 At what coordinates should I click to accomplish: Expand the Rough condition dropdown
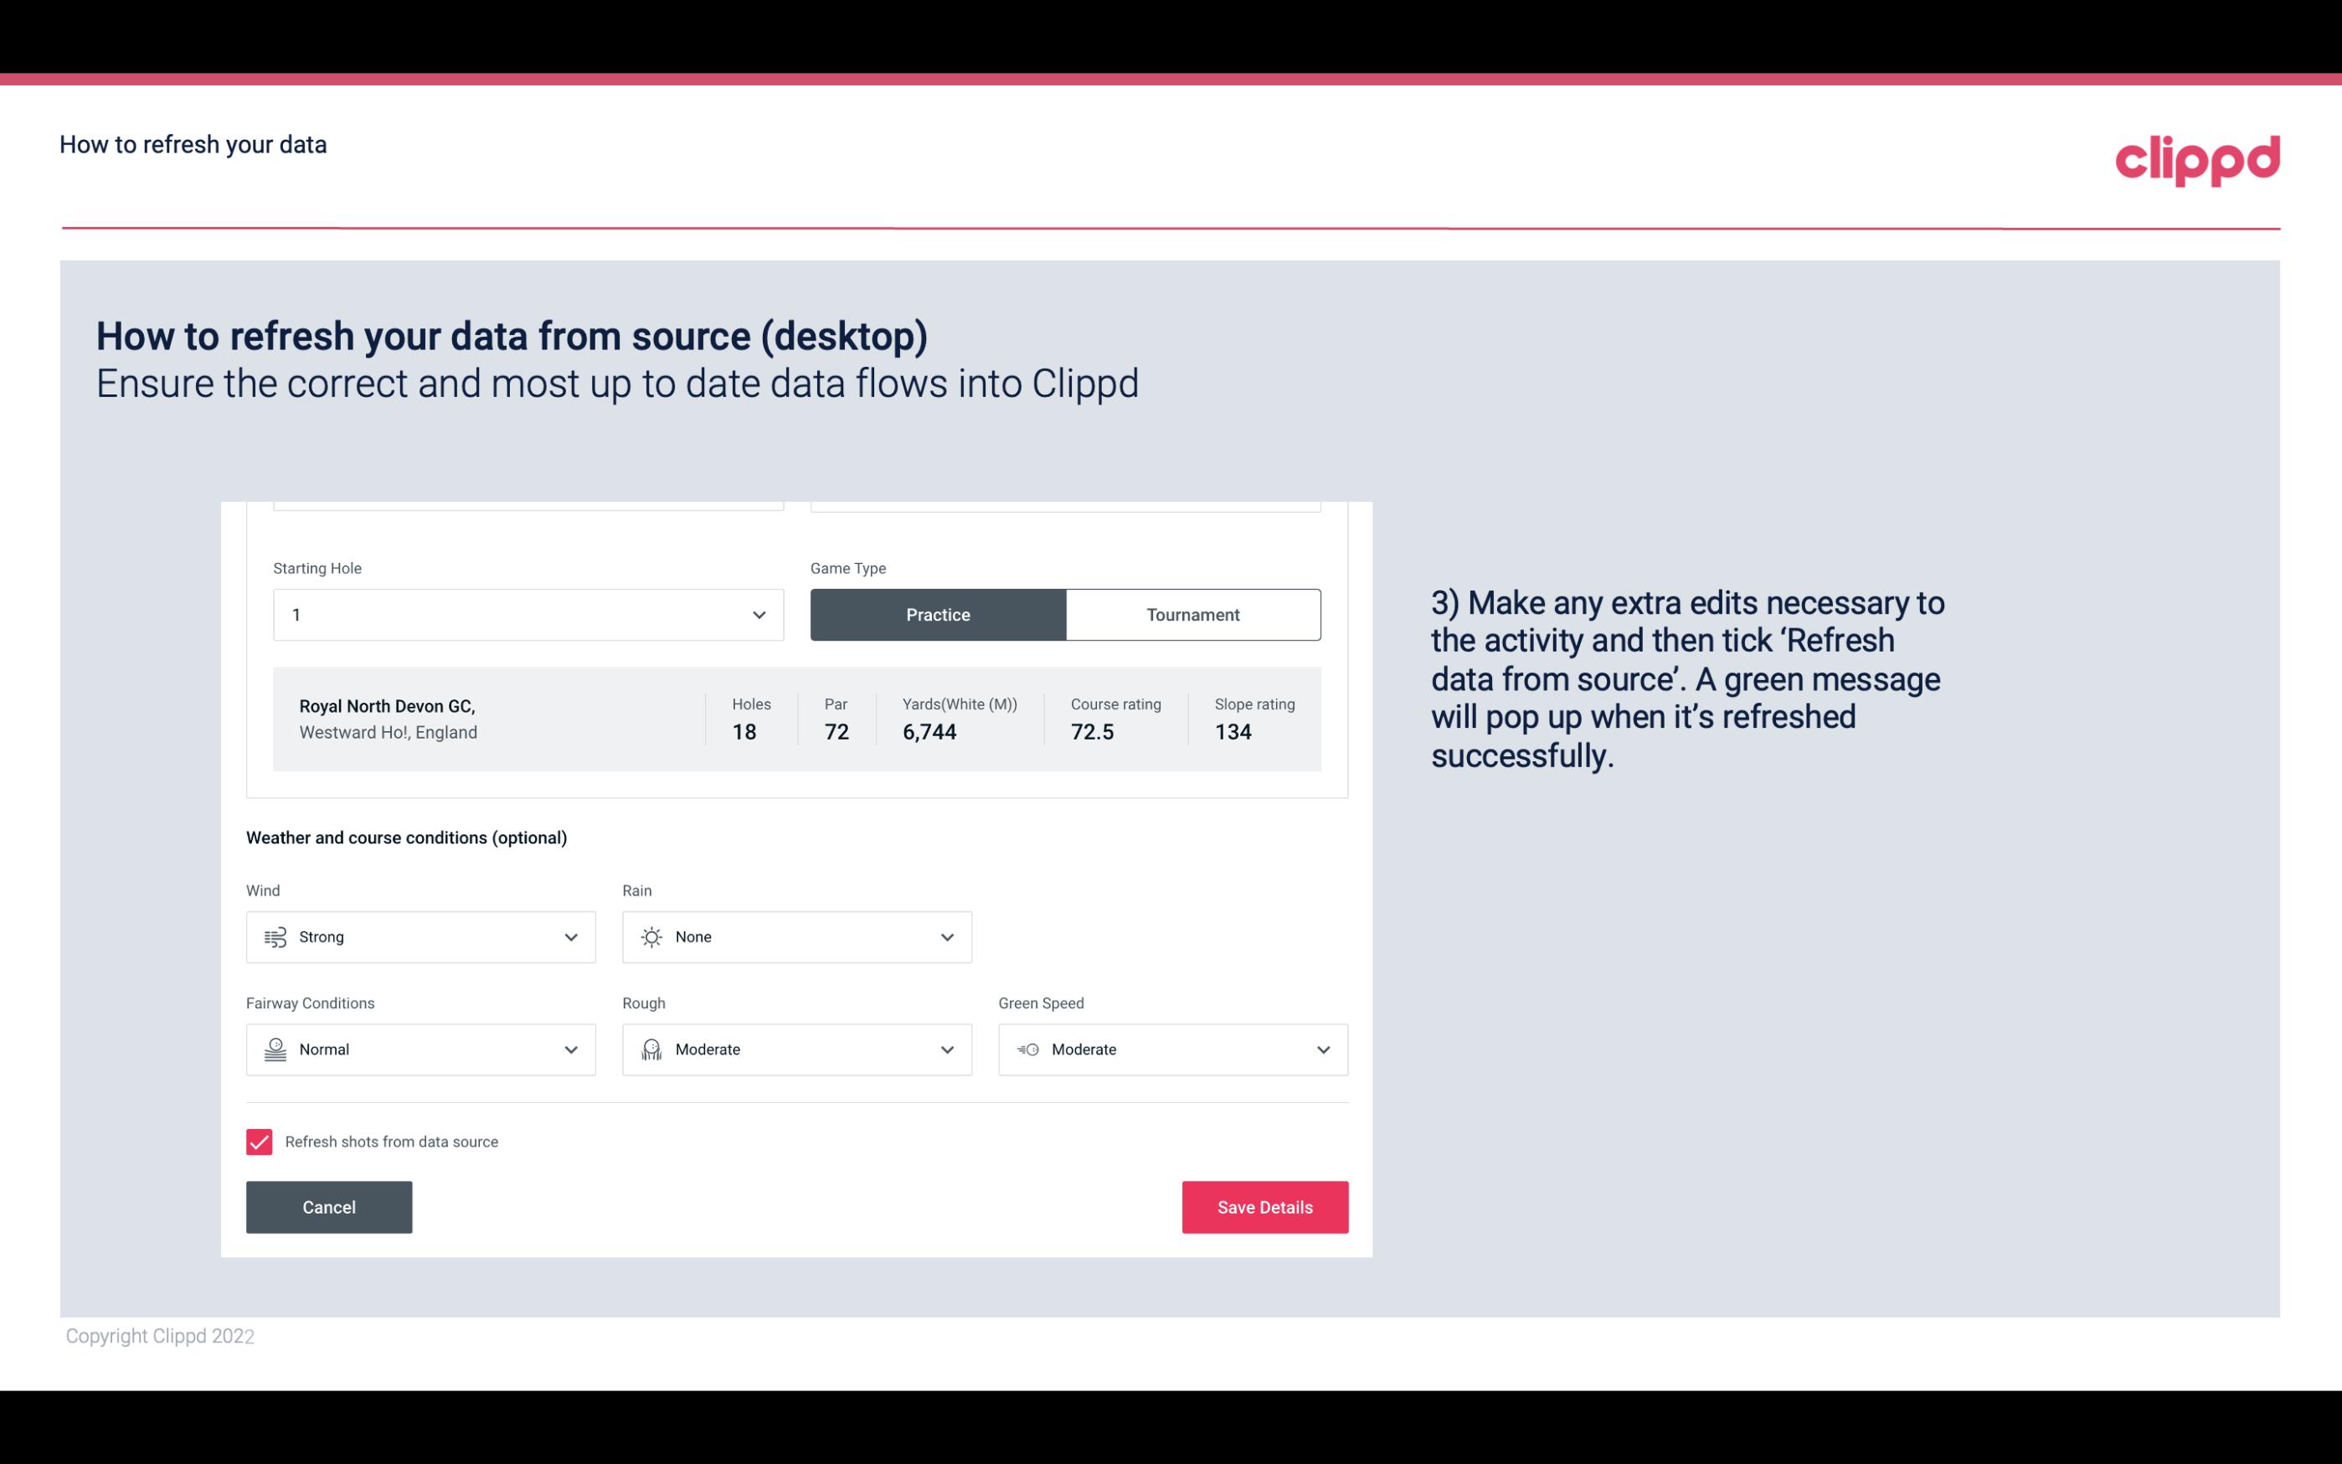[x=946, y=1049]
